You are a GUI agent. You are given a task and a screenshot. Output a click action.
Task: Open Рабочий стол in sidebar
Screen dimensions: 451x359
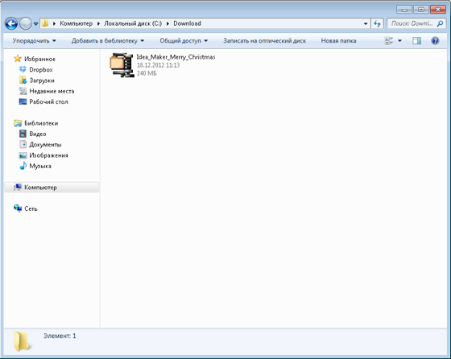coord(43,101)
